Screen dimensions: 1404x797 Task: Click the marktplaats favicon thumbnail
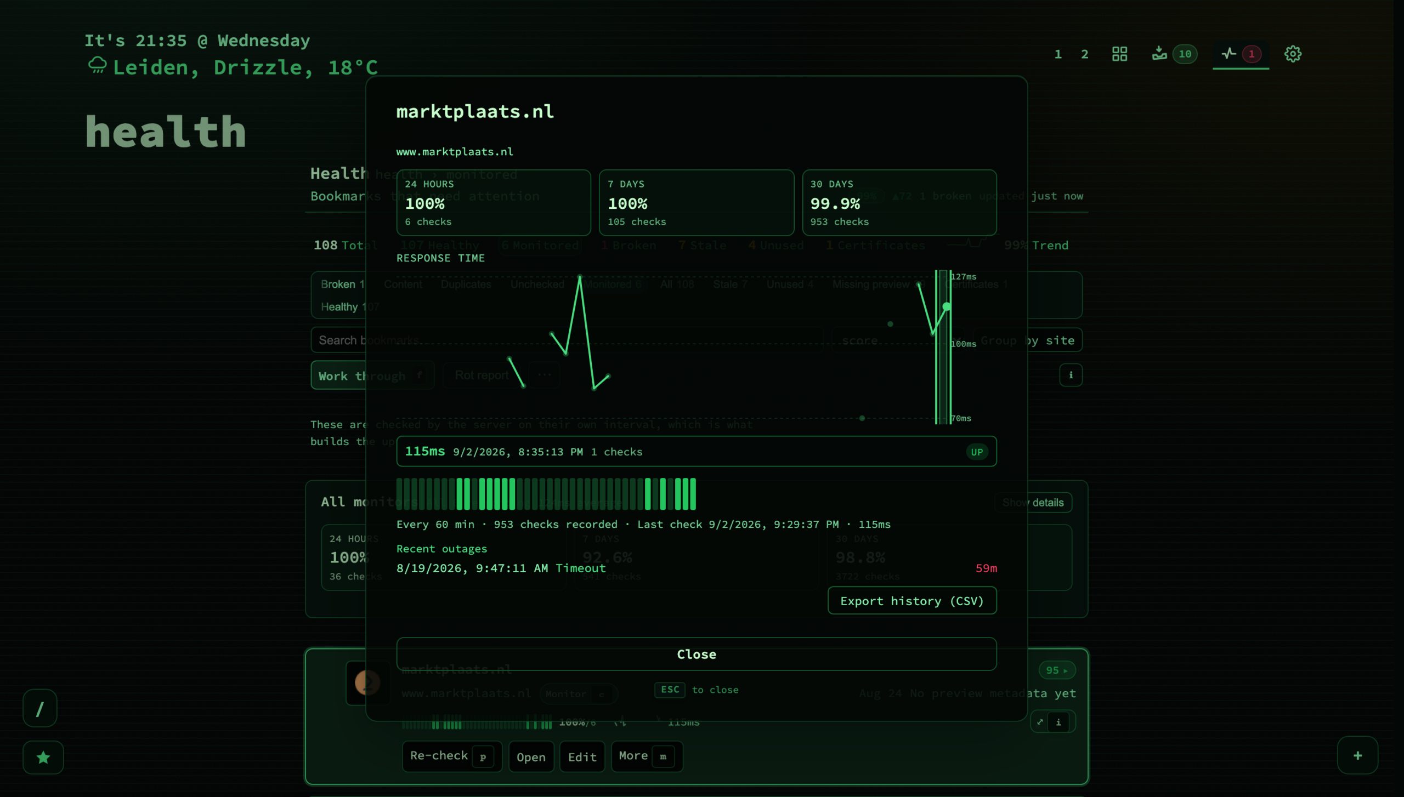[367, 682]
